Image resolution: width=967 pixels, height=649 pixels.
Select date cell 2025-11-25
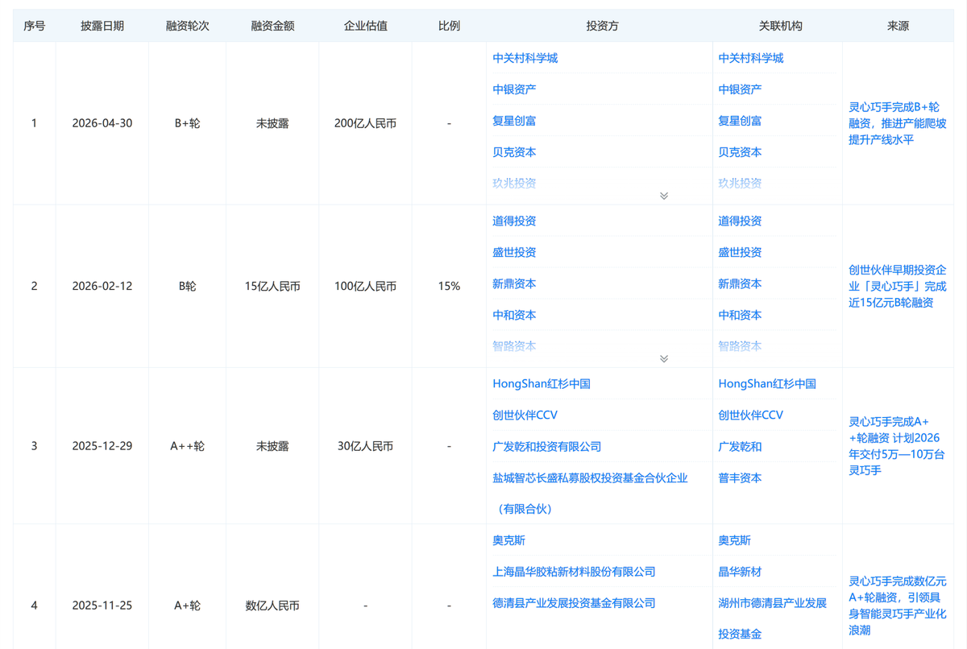click(x=102, y=605)
